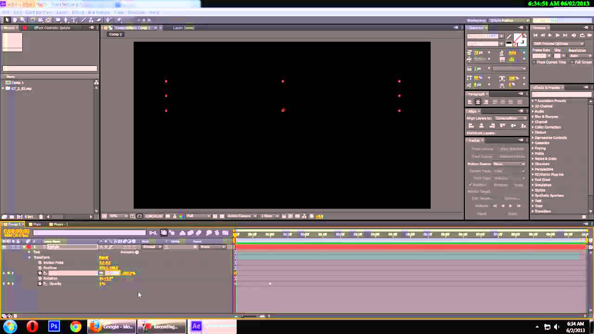Viewport: 594px width, 334px height.
Task: Click Reset on the Transform group
Action: [103, 257]
